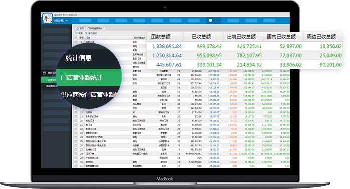350x189 pixels.
Task: Tick the checkbox for row 31
Action: pos(76,166)
